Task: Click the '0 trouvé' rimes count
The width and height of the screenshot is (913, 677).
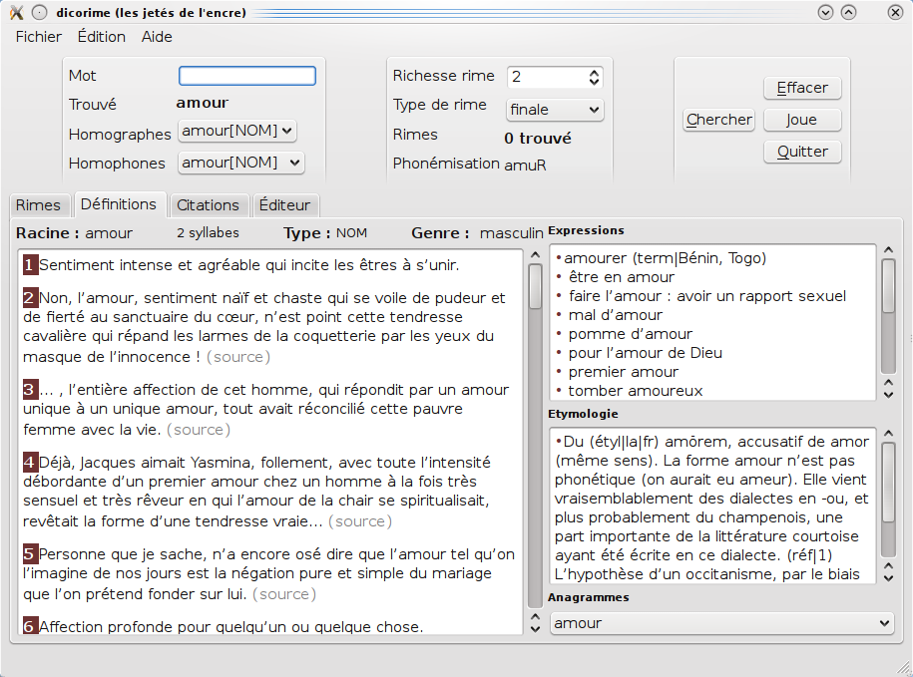Action: (538, 139)
